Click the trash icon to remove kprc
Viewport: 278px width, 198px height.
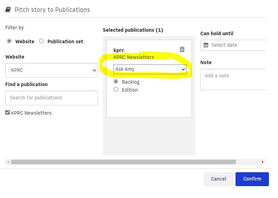[x=182, y=49]
